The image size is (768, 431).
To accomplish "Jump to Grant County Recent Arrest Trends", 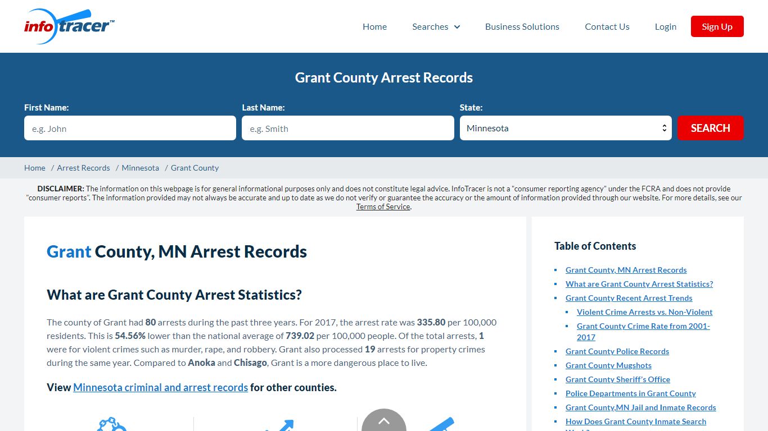I will [629, 298].
